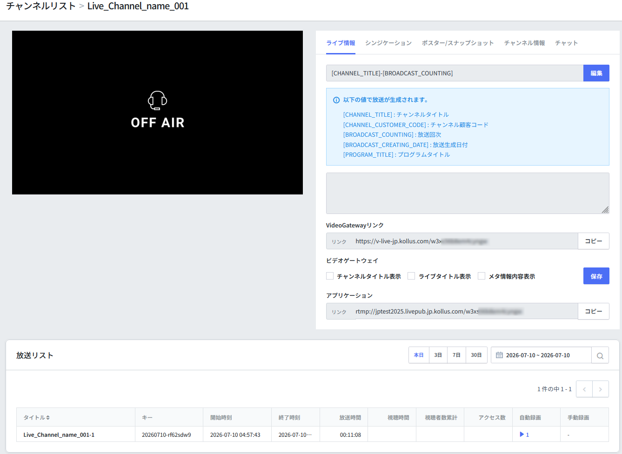Click the 視聴者数累計 column header
The width and height of the screenshot is (622, 454).
[441, 418]
